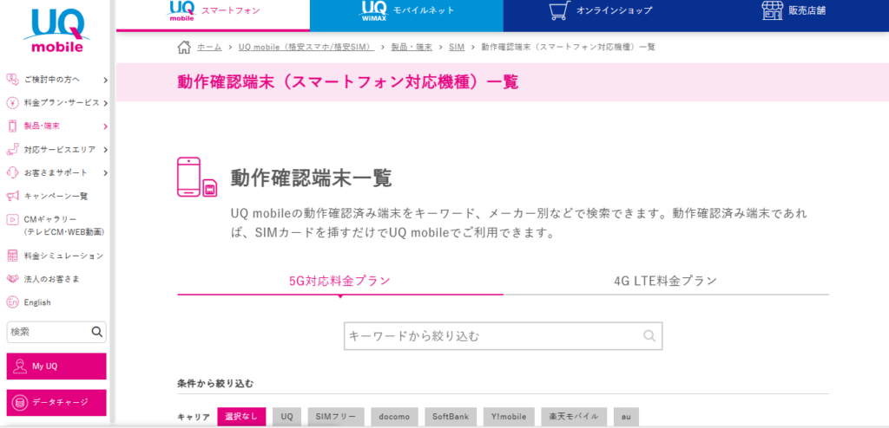Screen dimensions: 889x428
Task: Click the icon beside 対応サービスエリア
Action: 12,150
